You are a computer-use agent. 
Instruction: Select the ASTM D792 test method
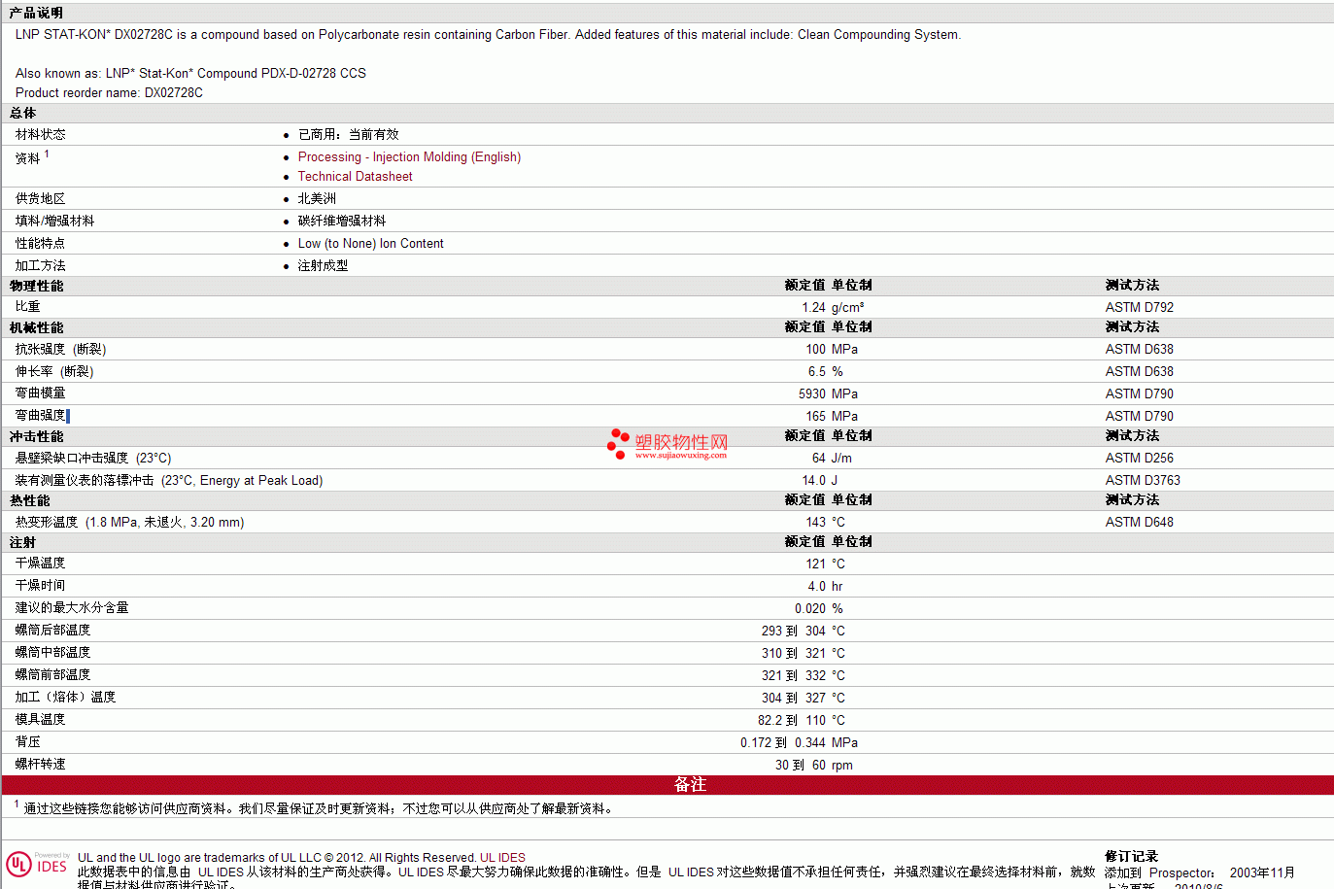[1140, 308]
